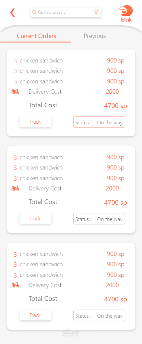
Task: Track the first order
Action: click(35, 122)
